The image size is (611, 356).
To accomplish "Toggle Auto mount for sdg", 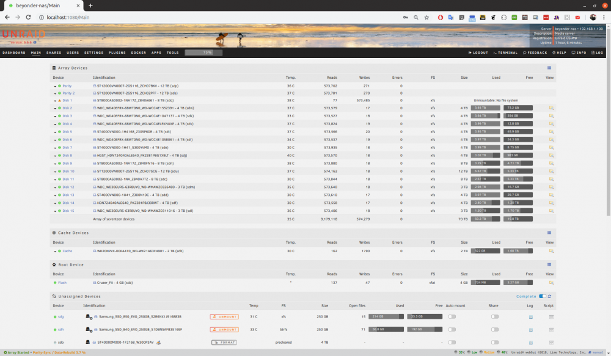I will [x=452, y=317].
